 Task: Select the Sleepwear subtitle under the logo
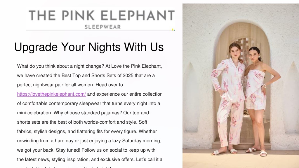pos(102,27)
